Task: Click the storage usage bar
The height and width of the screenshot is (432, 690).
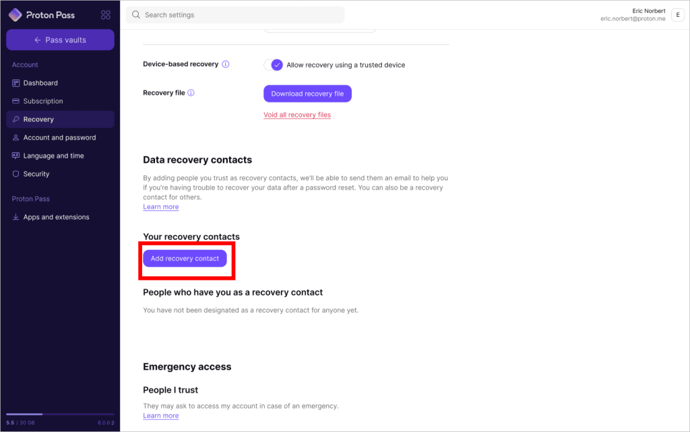Action: (60, 414)
